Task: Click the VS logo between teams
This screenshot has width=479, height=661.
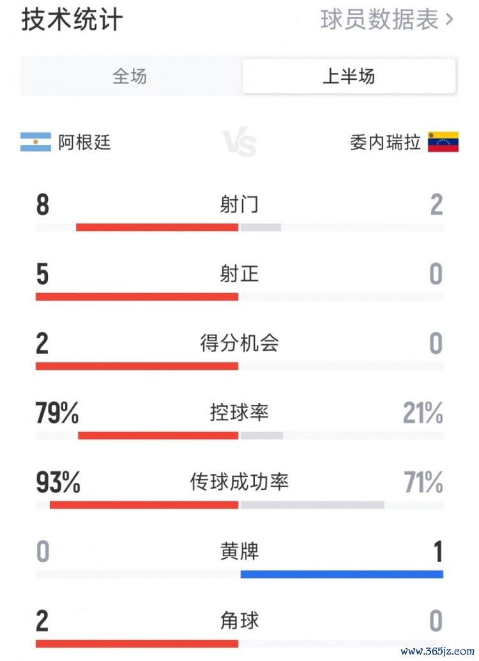Action: coord(239,143)
